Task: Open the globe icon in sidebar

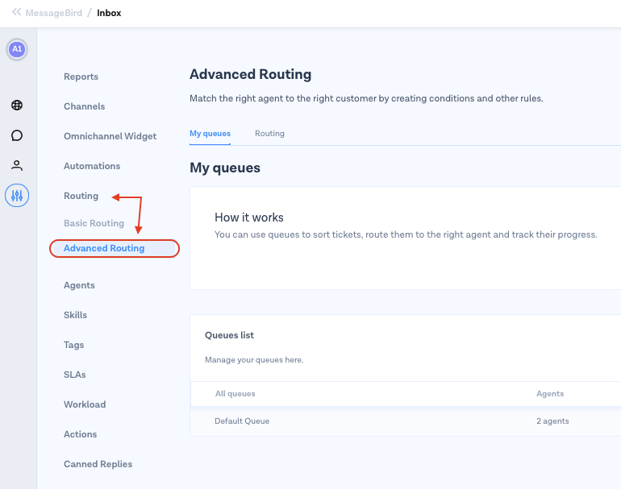Action: pos(17,106)
